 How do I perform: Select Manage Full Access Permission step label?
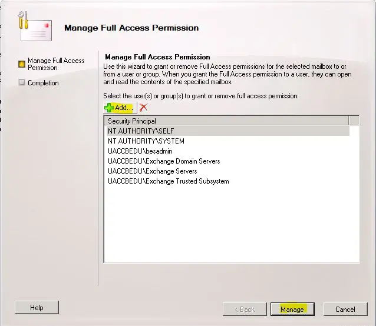[56, 64]
